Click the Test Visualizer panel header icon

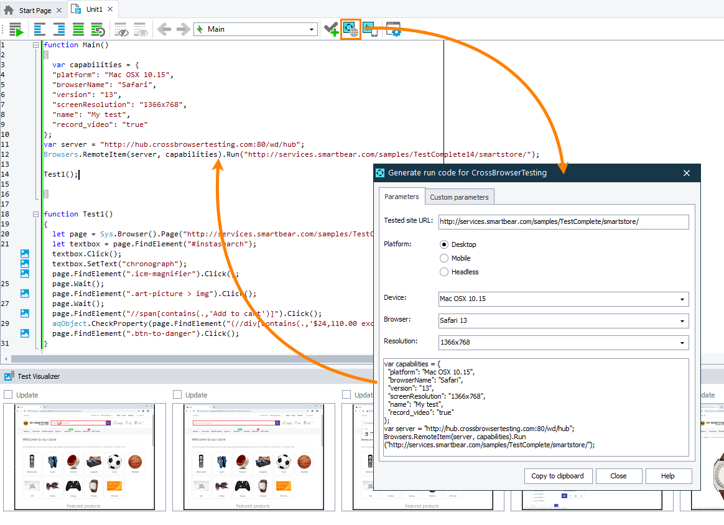[7, 375]
